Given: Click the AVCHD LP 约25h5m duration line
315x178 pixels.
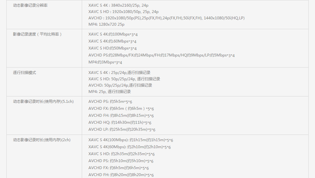Looking at the screenshot, I should coord(122,129).
